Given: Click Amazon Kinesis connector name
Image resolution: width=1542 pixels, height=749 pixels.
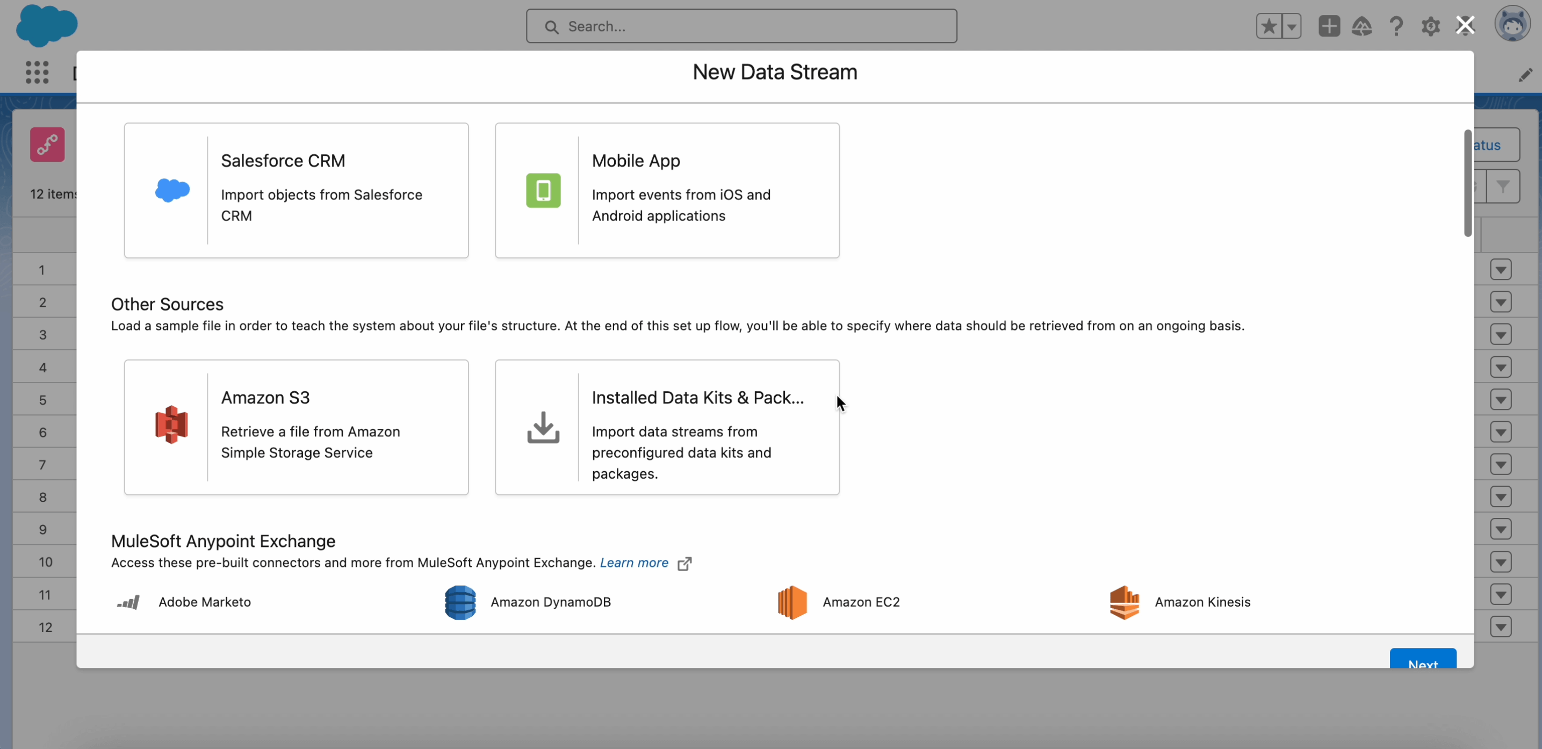Looking at the screenshot, I should tap(1202, 602).
